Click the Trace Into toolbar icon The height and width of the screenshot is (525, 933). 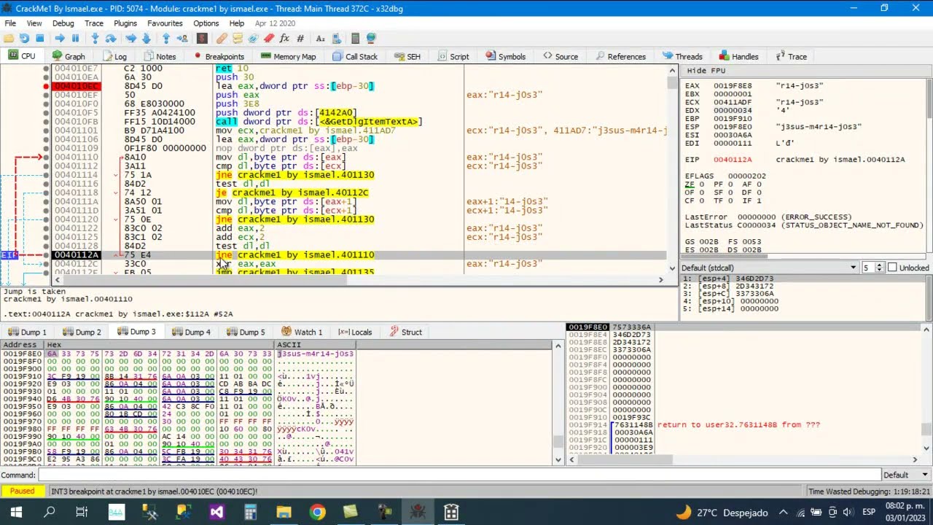point(131,38)
